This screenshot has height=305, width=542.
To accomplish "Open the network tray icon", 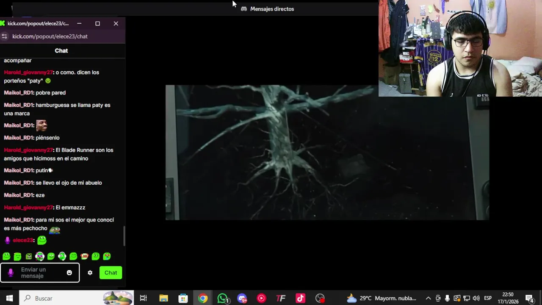I will click(466, 298).
